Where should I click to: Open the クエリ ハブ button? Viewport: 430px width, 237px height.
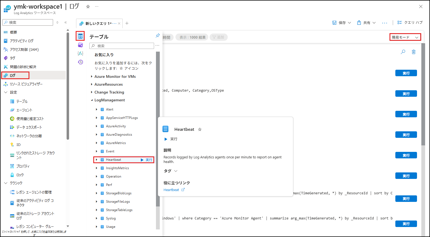pyautogui.click(x=410, y=23)
